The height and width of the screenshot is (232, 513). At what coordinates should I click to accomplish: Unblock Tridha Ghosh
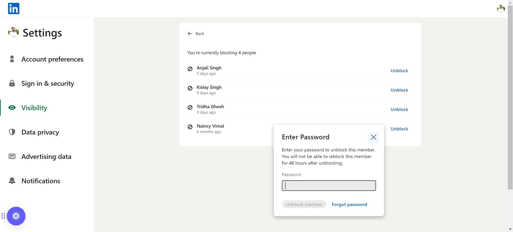pos(399,109)
